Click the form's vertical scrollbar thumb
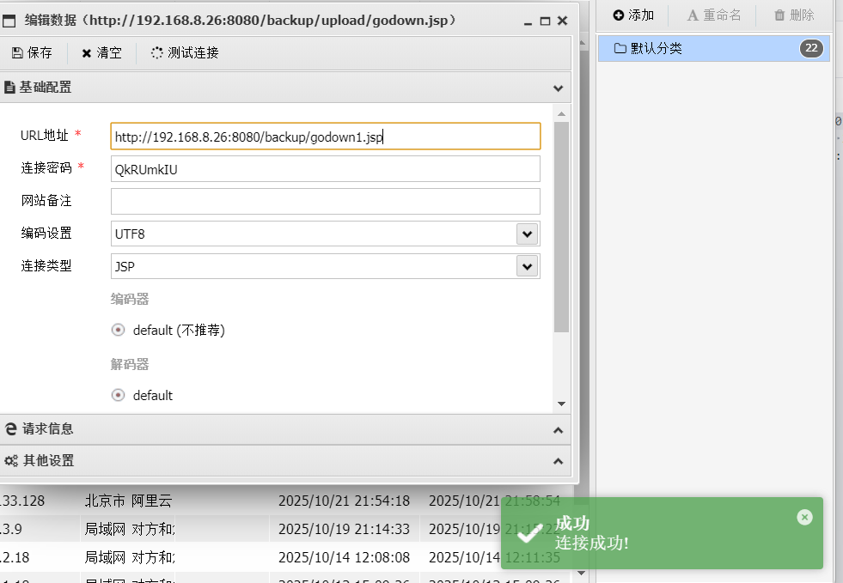The width and height of the screenshot is (843, 583). pyautogui.click(x=561, y=228)
